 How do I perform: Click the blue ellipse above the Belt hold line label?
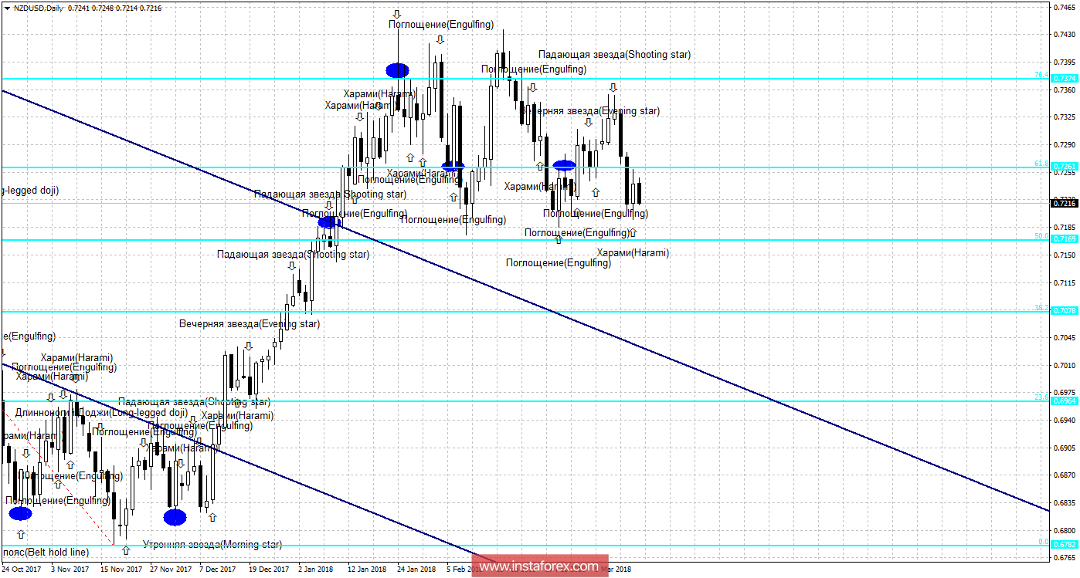coord(20,513)
